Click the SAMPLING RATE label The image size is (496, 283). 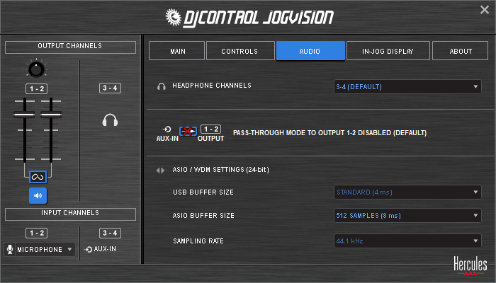click(x=198, y=241)
